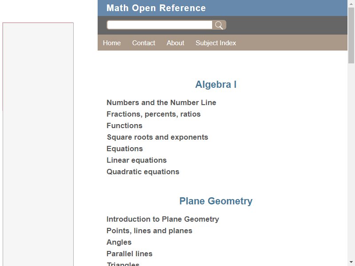The image size is (355, 266).
Task: Open the Angles topic link
Action: pos(119,242)
